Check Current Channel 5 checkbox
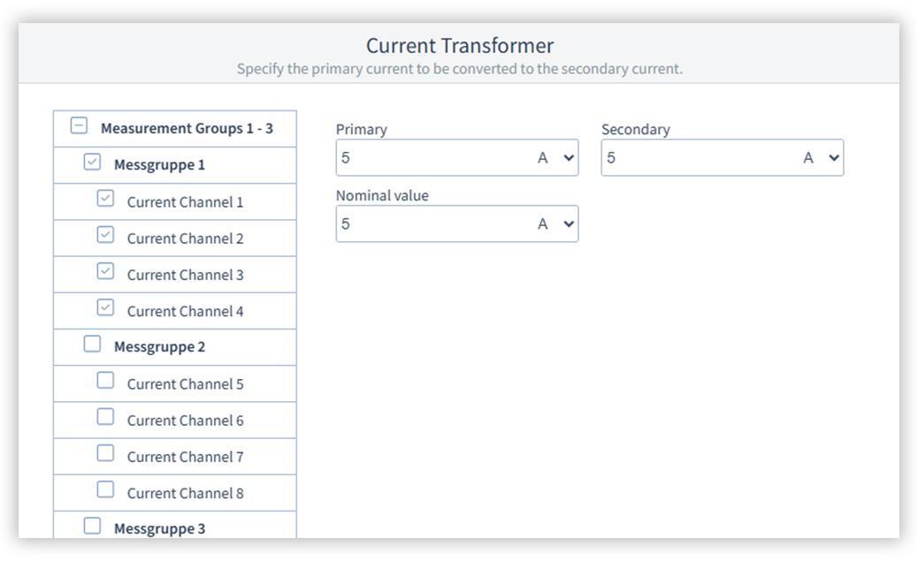Image resolution: width=918 pixels, height=561 pixels. [105, 381]
